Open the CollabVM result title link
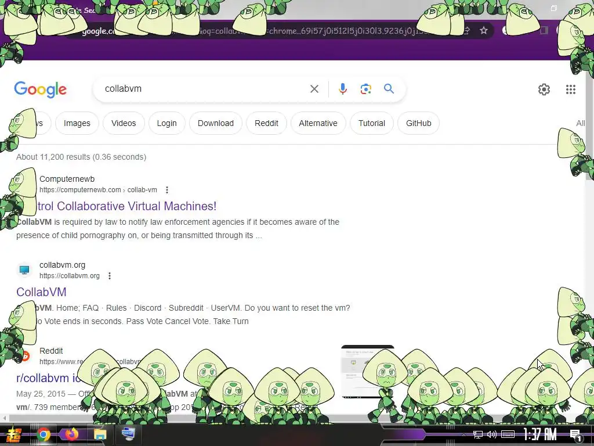Image resolution: width=594 pixels, height=446 pixels. pos(41,292)
